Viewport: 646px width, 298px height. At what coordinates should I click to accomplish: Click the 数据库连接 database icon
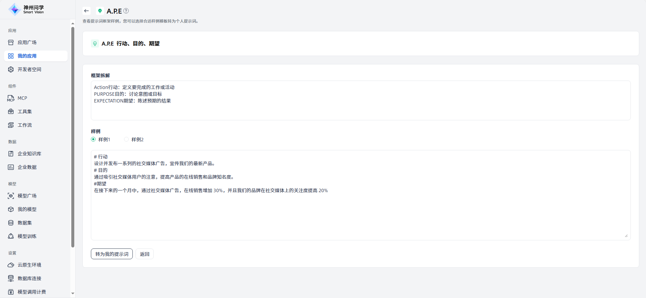(11, 278)
